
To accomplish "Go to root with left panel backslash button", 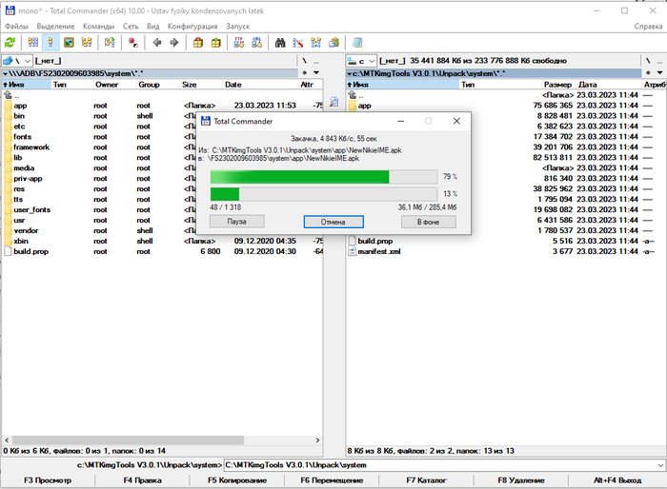I will [305, 61].
